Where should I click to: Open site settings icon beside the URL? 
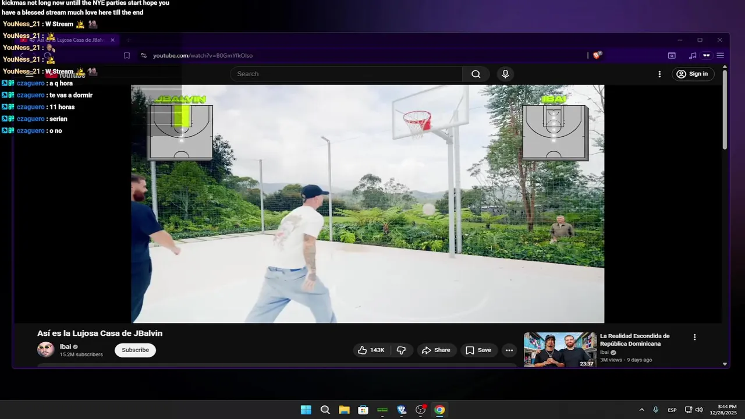(x=143, y=55)
